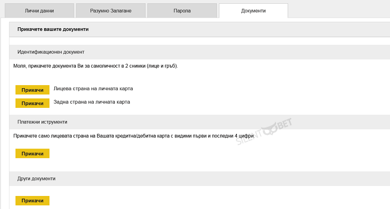Click Прикачи under Платежни иструменти
This screenshot has width=390, height=209.
point(32,154)
